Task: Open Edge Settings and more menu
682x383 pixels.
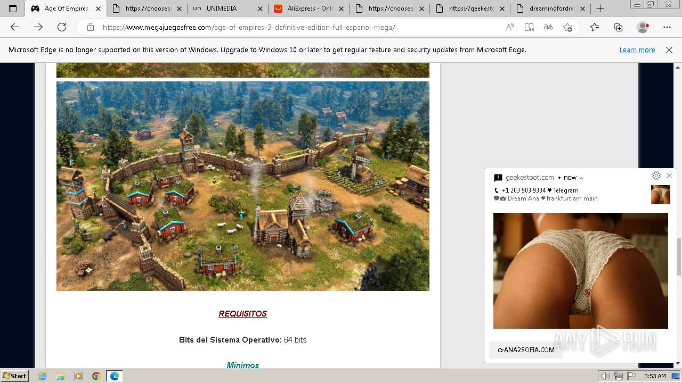Action: click(667, 27)
